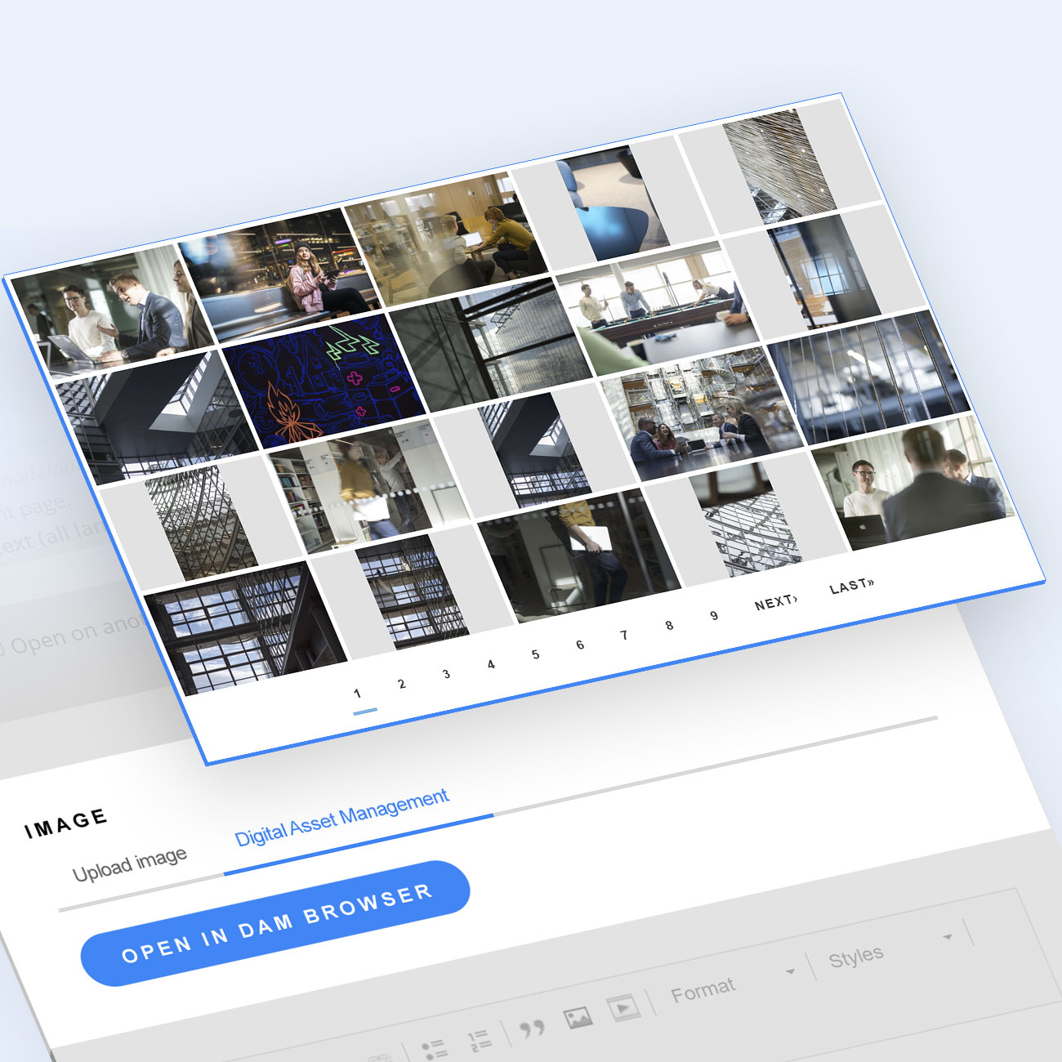The width and height of the screenshot is (1062, 1062).
Task: Pick the narrow portrait windows thumbnail
Action: (413, 591)
